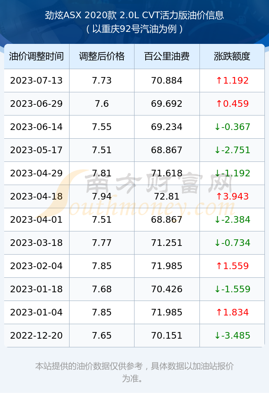
Task: Click the 调整后价格 column header
Action: [x=102, y=56]
